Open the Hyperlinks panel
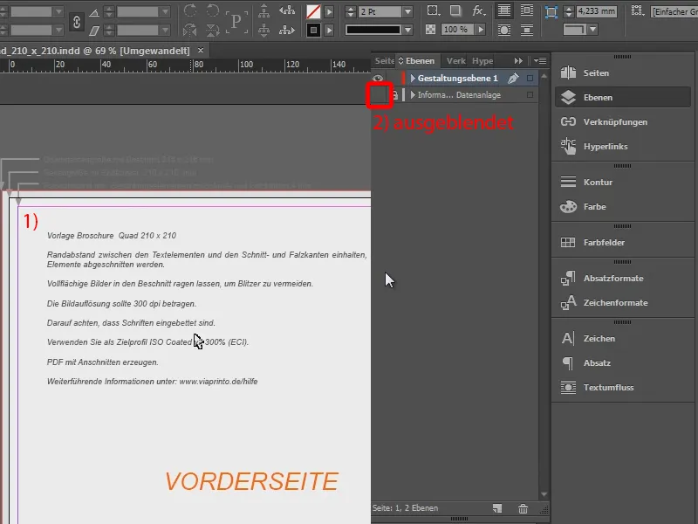The image size is (698, 524). [602, 148]
